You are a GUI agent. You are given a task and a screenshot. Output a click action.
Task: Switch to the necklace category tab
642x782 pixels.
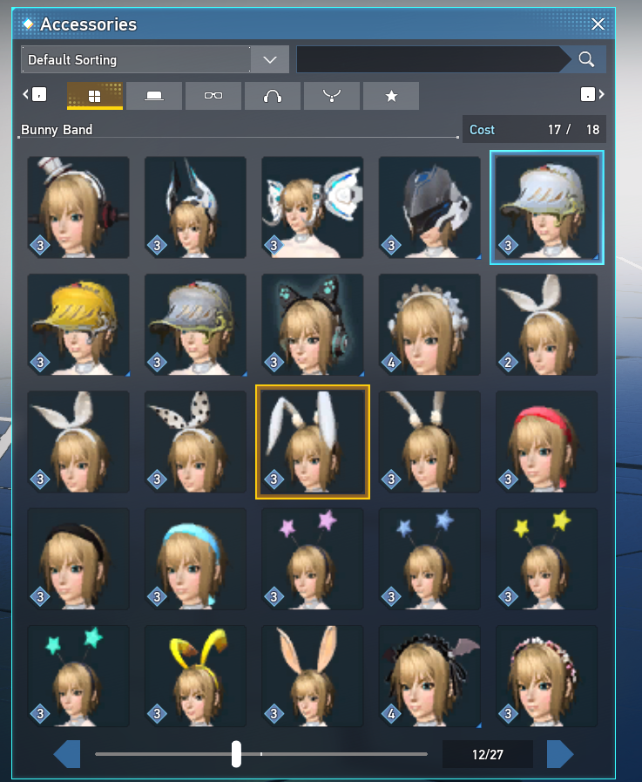tap(332, 96)
